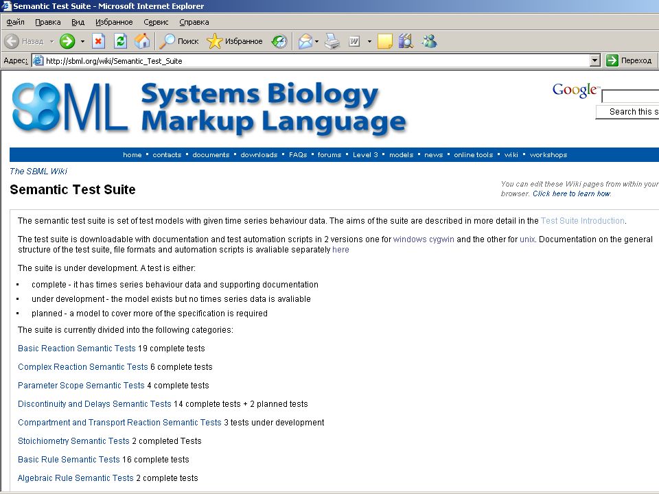Click the Semantic Test Suite page heading

[x=73, y=190]
